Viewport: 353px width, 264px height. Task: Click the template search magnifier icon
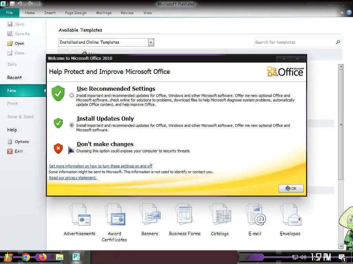click(338, 42)
